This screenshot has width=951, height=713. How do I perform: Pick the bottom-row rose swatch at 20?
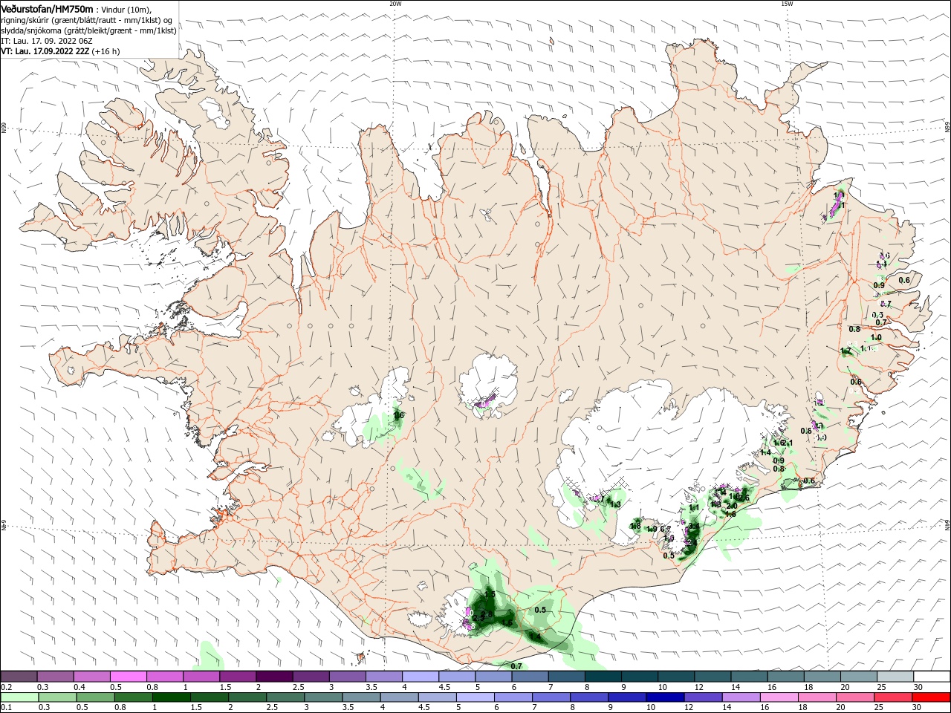point(854,697)
